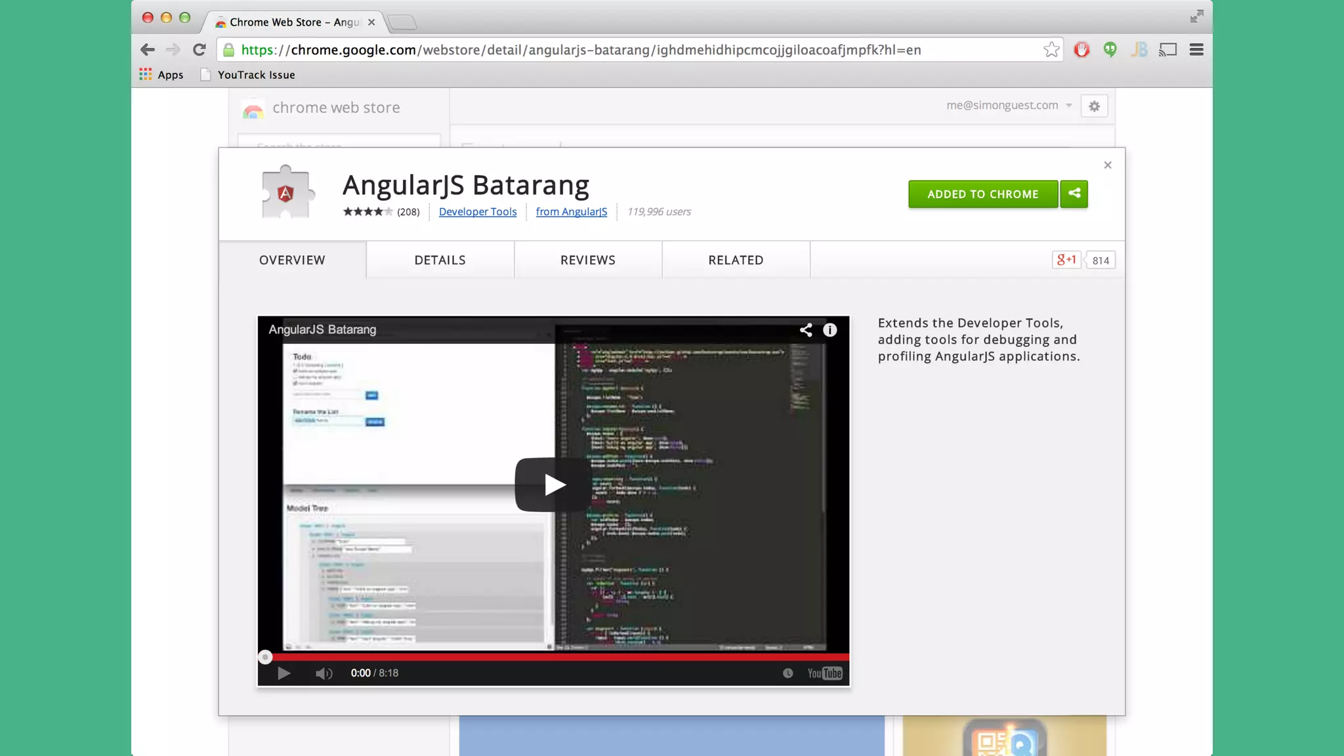Viewport: 1344px width, 756px height.
Task: Click the green share button beside Added to Chrome
Action: (x=1074, y=194)
